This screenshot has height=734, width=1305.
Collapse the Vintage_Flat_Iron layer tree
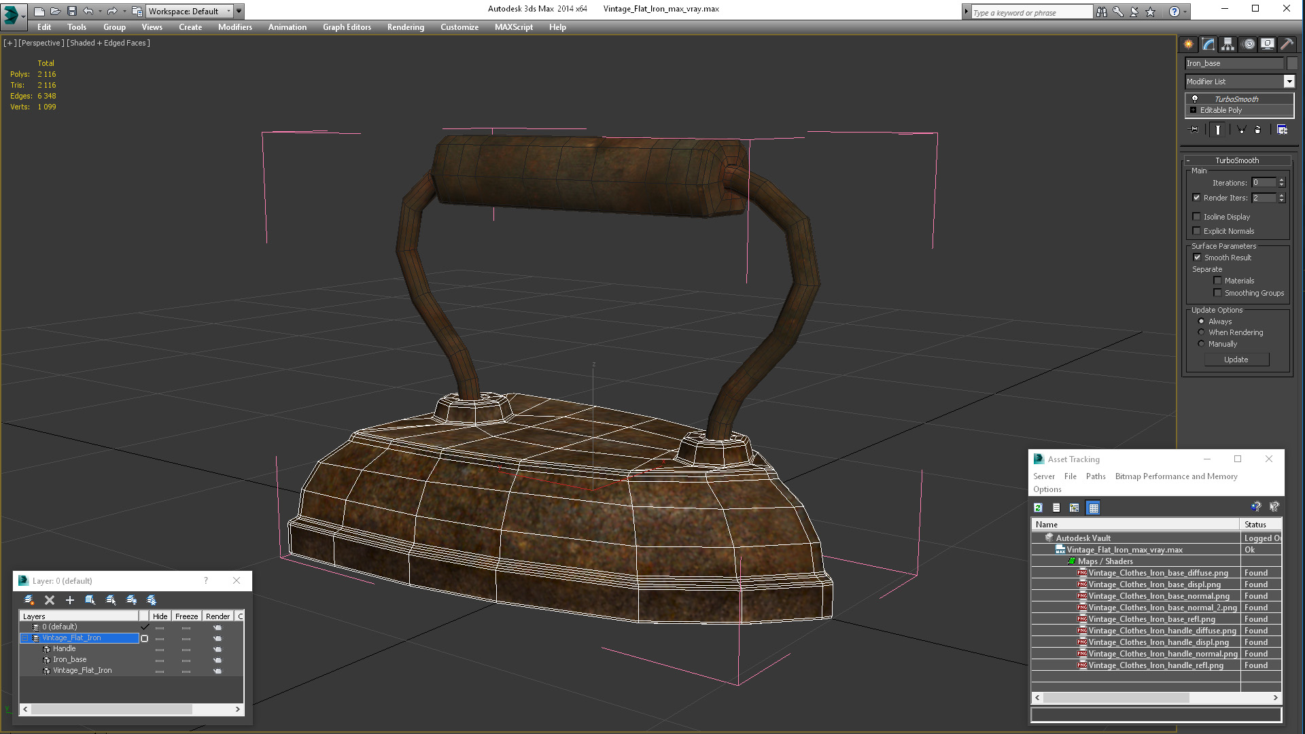point(25,638)
